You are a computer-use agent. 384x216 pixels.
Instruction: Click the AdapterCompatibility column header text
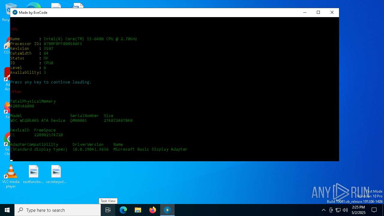click(34, 144)
